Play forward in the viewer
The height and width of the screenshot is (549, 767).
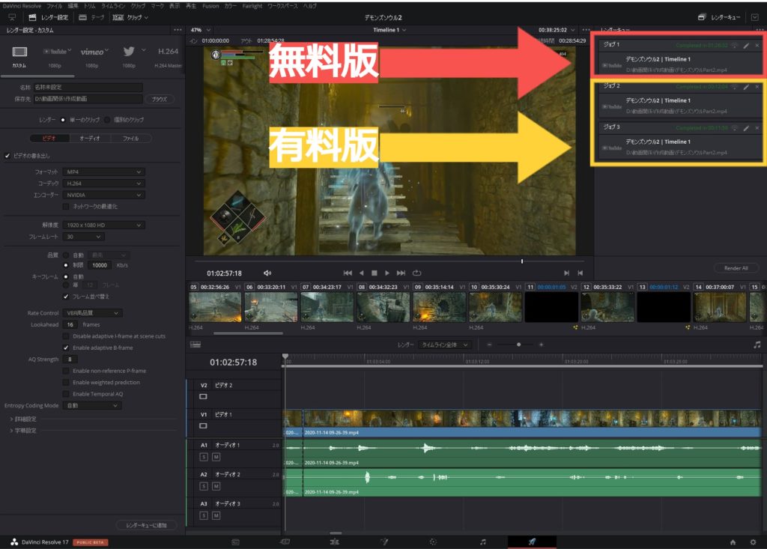(387, 273)
